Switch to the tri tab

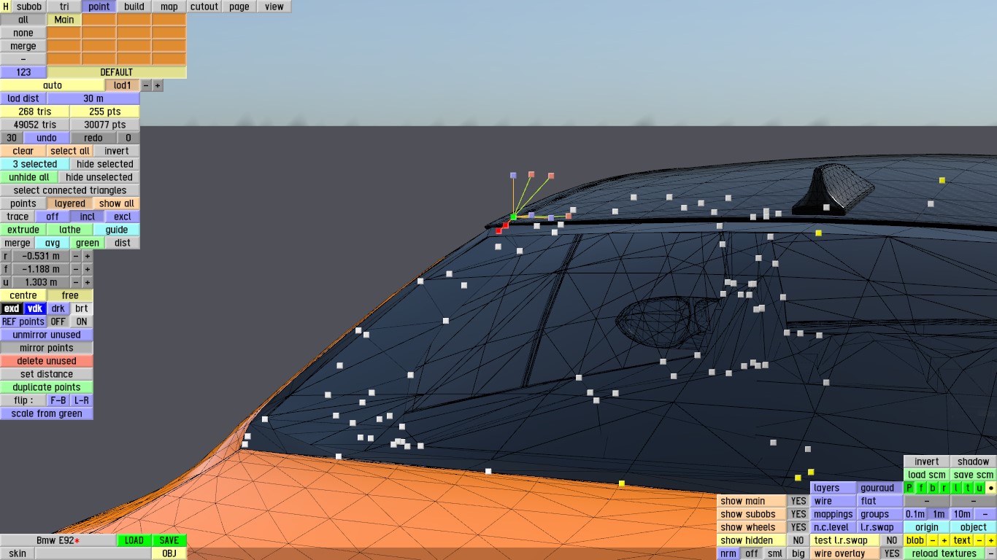pos(64,7)
